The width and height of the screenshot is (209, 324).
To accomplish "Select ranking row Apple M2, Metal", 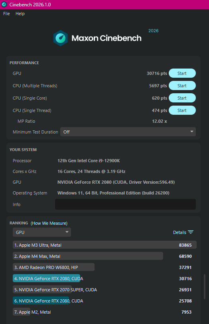I will 104,312.
